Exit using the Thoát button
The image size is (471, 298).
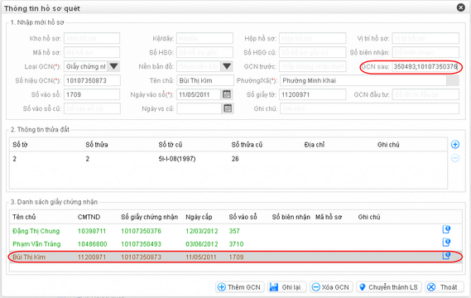click(x=445, y=287)
